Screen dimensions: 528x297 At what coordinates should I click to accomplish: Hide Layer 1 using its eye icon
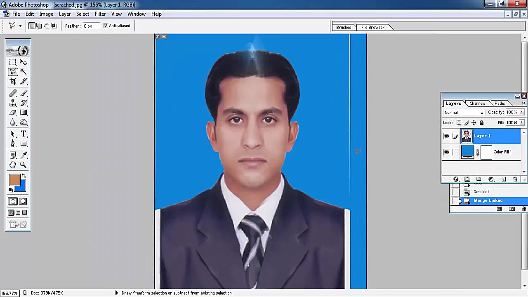pos(446,136)
